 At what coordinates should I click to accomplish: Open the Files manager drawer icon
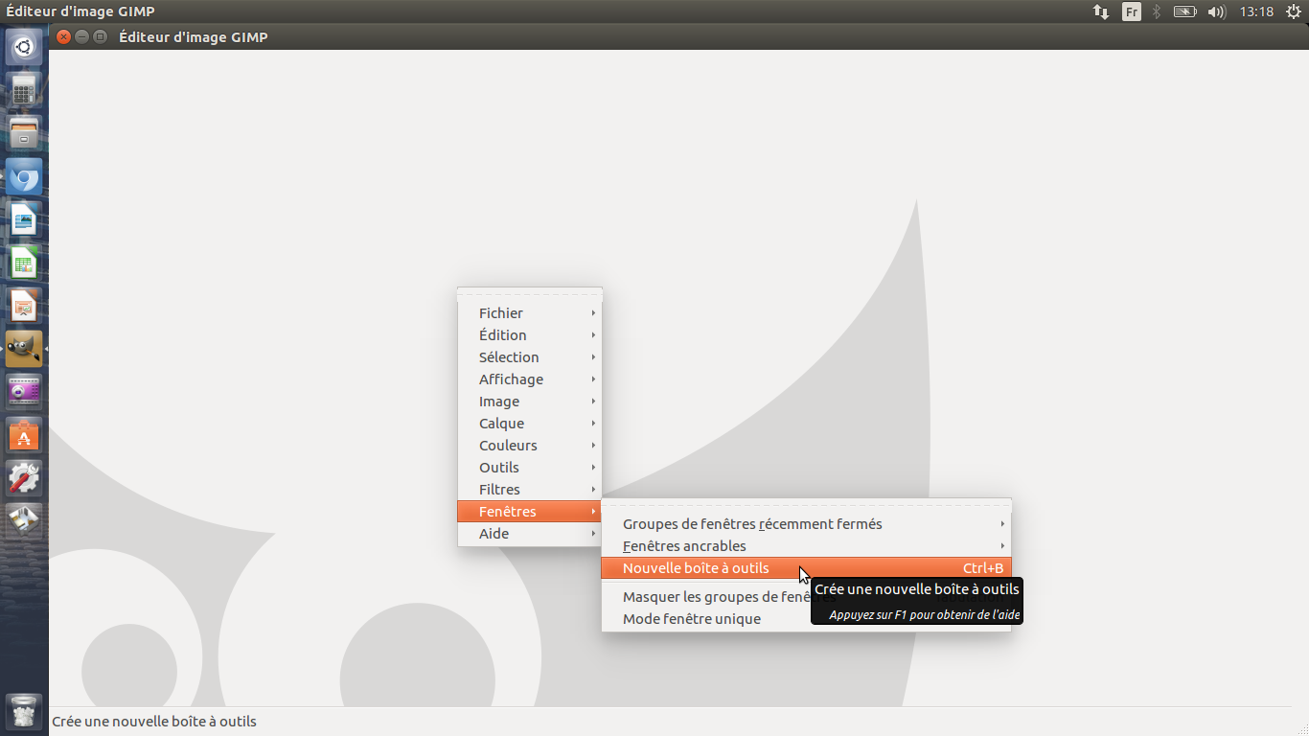24,134
